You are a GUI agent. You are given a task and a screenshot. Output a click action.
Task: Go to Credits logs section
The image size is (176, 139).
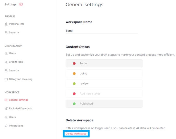point(16,62)
